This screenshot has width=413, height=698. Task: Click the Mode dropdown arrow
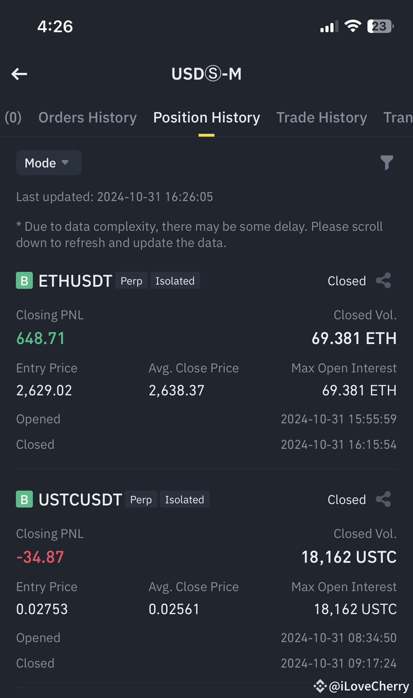65,163
